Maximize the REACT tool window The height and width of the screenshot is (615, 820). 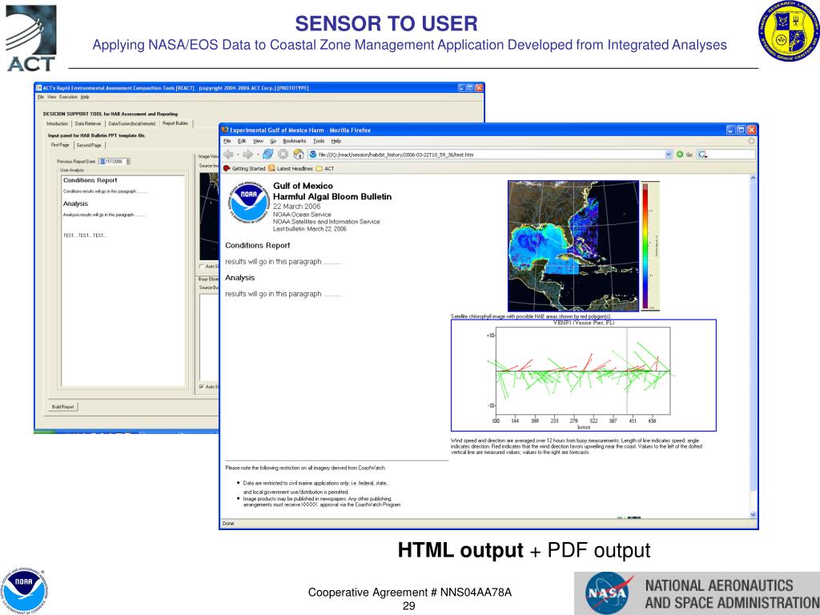tap(470, 88)
